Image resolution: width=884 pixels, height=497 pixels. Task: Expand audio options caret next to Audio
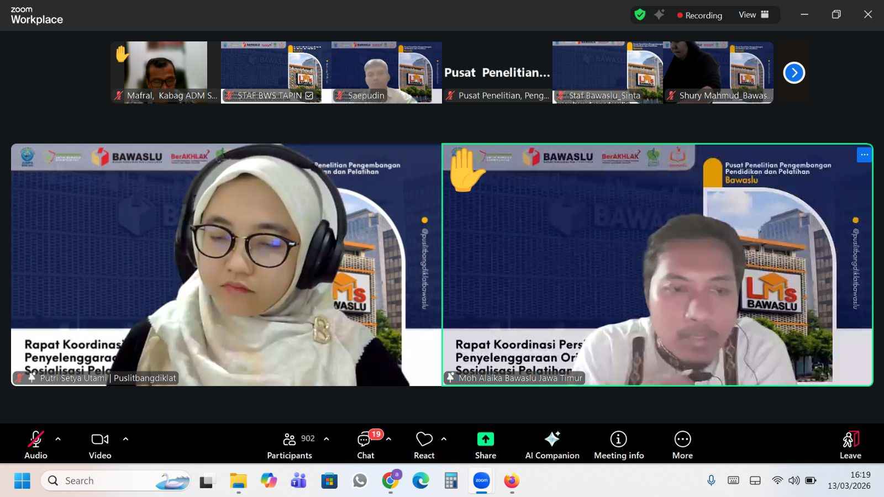point(58,440)
